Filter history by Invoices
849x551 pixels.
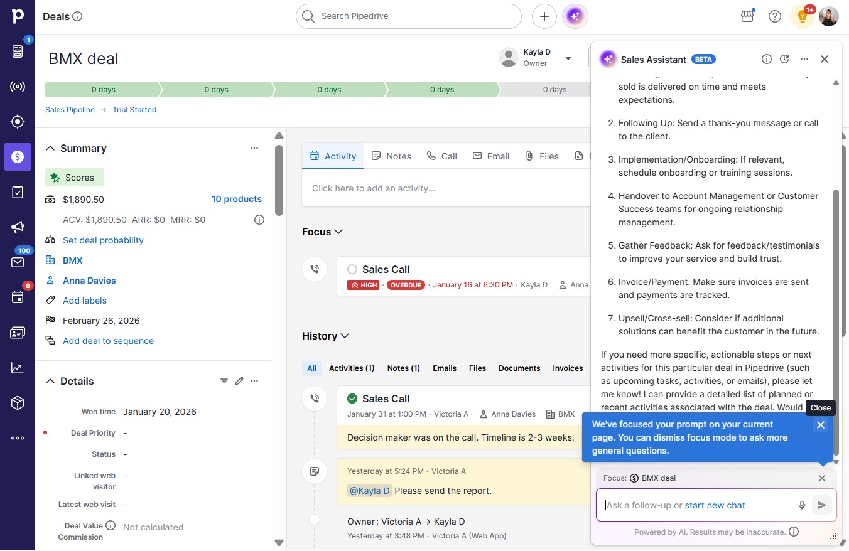pyautogui.click(x=568, y=368)
